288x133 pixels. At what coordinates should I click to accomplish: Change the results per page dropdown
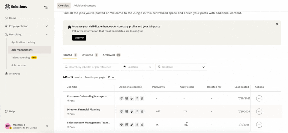point(111,77)
